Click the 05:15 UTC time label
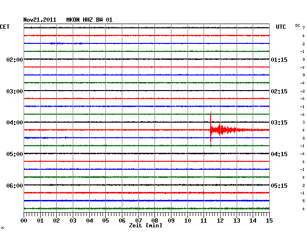This screenshot has height=233, width=307. 279,185
